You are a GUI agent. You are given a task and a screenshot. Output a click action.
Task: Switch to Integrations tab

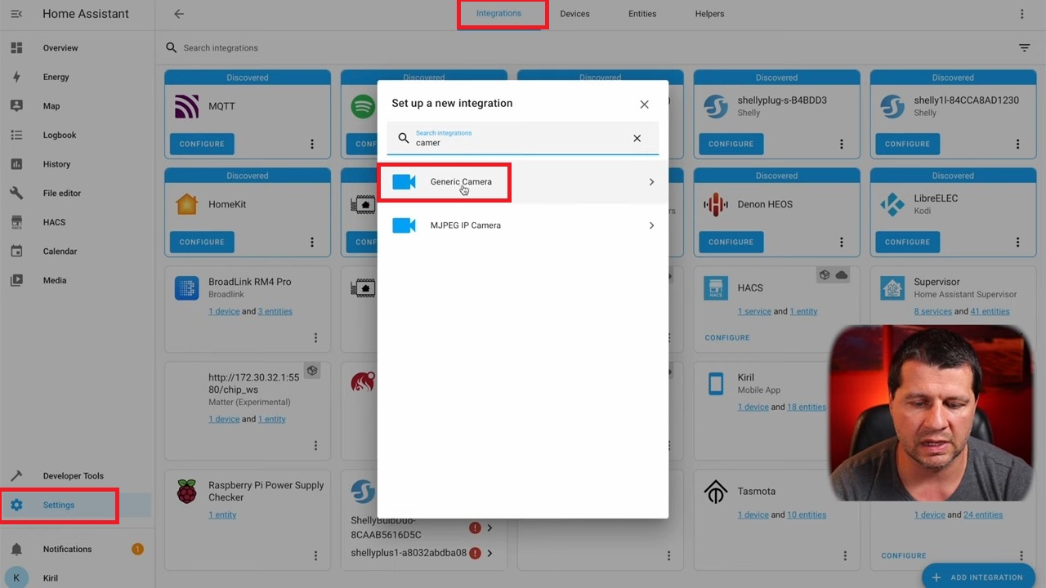pyautogui.click(x=498, y=14)
